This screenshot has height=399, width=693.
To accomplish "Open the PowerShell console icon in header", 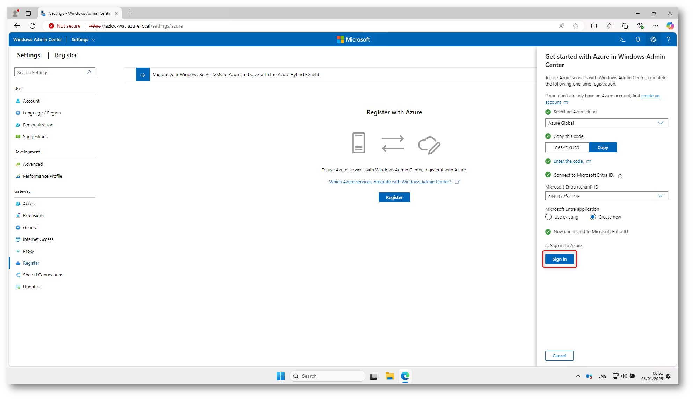I will coord(622,39).
